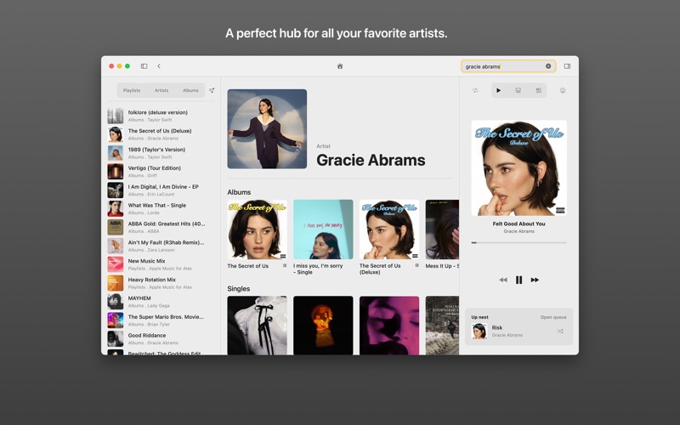Viewport: 680px width, 425px height.
Task: Switch to the Playlists tab
Action: click(132, 91)
